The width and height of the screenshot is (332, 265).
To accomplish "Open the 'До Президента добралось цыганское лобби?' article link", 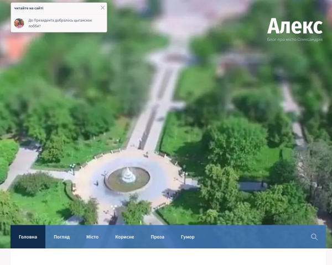I will [x=60, y=23].
